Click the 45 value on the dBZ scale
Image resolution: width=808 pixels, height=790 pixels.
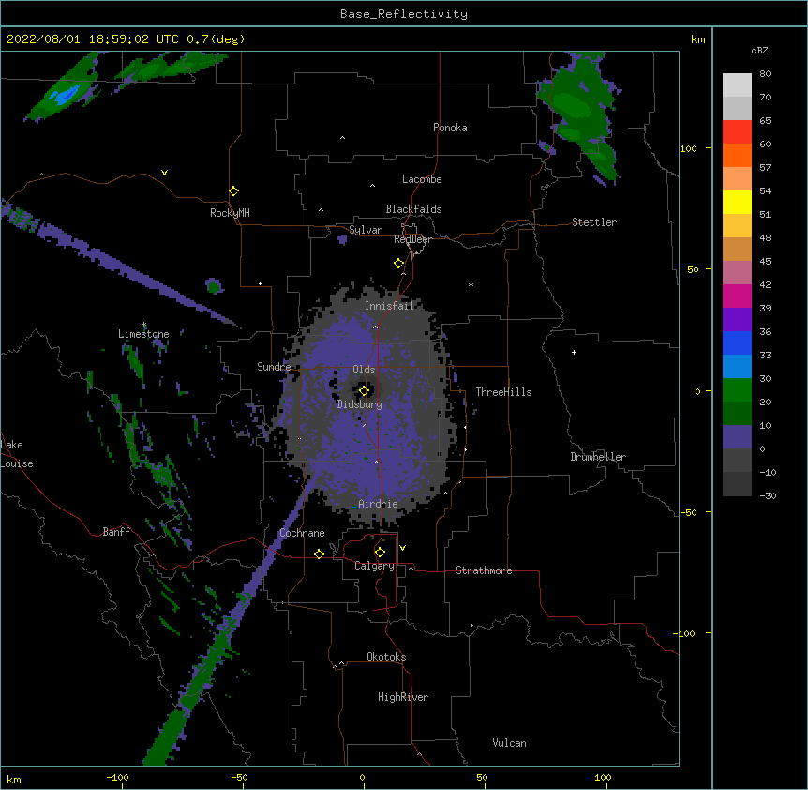pyautogui.click(x=765, y=262)
